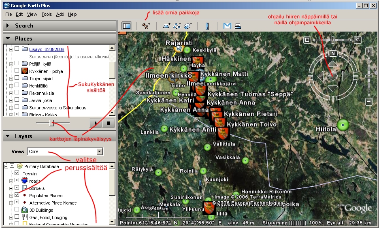Collapse the Primary Database node
379x228 pixels.
pyautogui.click(x=6, y=166)
